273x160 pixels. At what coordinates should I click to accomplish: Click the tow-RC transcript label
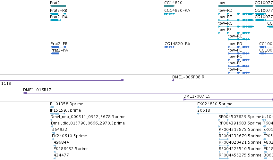pos(235,36)
